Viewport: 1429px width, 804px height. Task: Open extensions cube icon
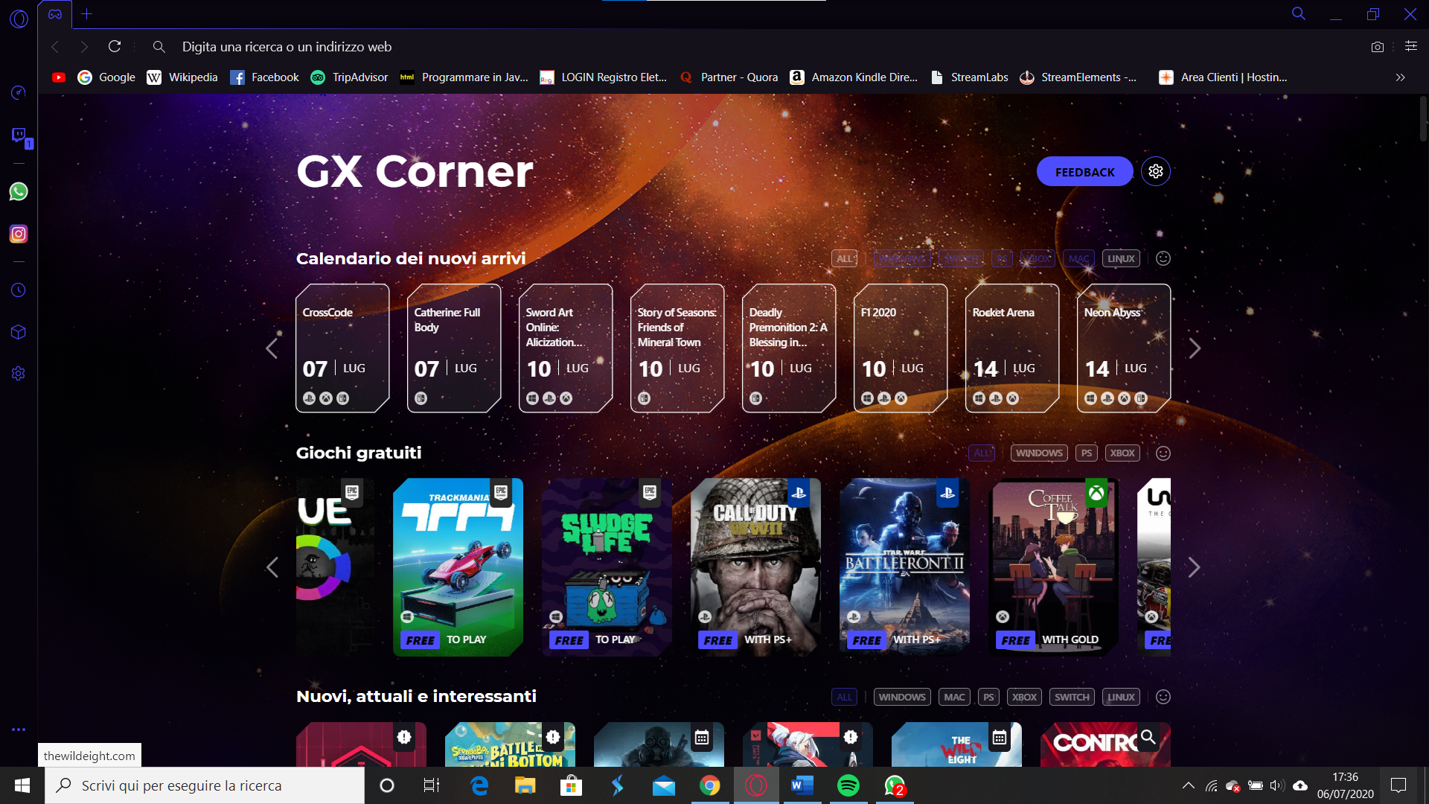19,332
